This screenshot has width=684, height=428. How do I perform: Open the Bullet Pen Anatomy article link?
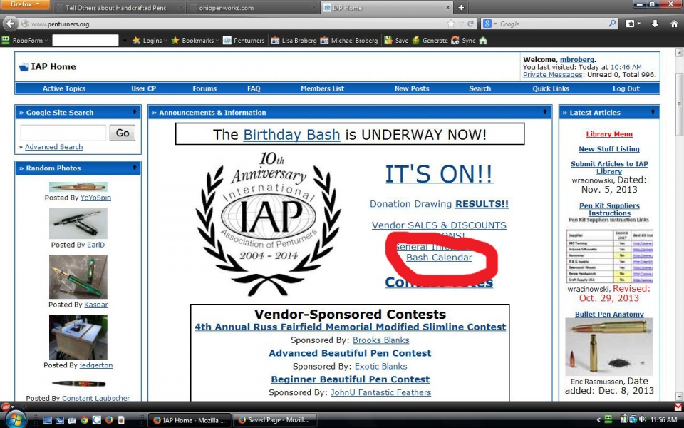coord(609,314)
